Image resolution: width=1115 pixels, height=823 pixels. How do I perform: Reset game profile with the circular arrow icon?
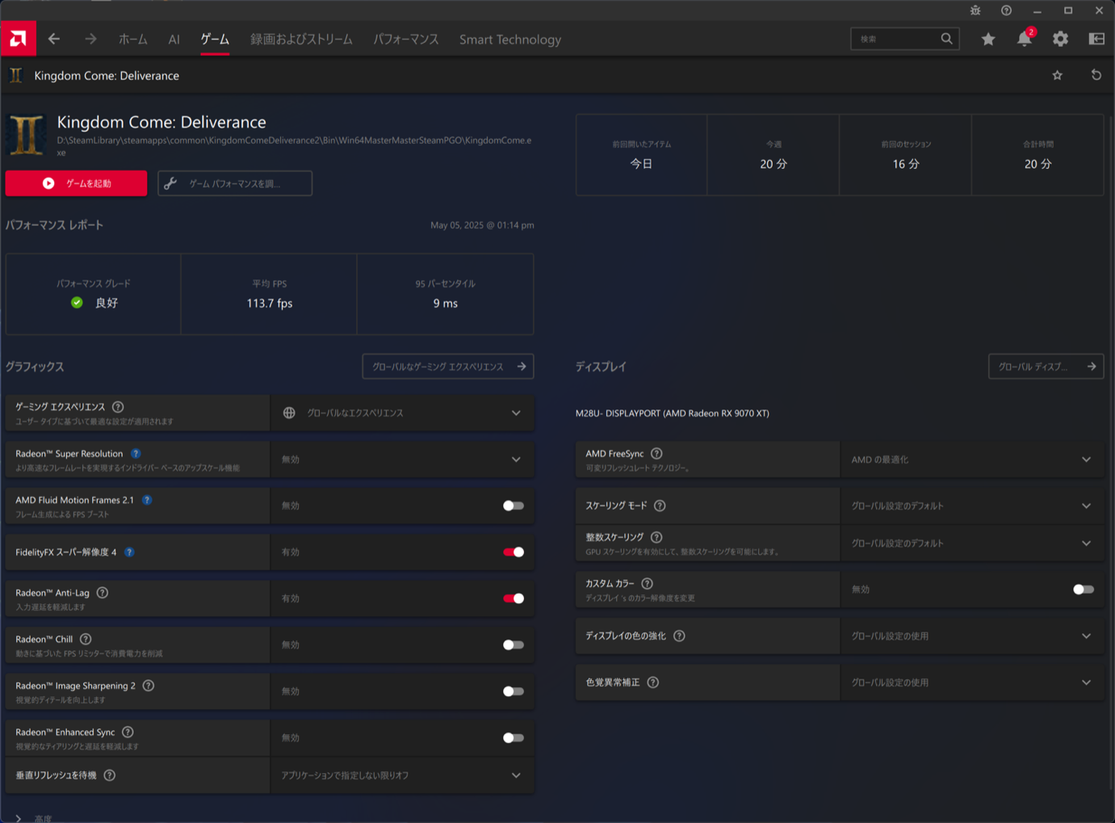point(1096,75)
